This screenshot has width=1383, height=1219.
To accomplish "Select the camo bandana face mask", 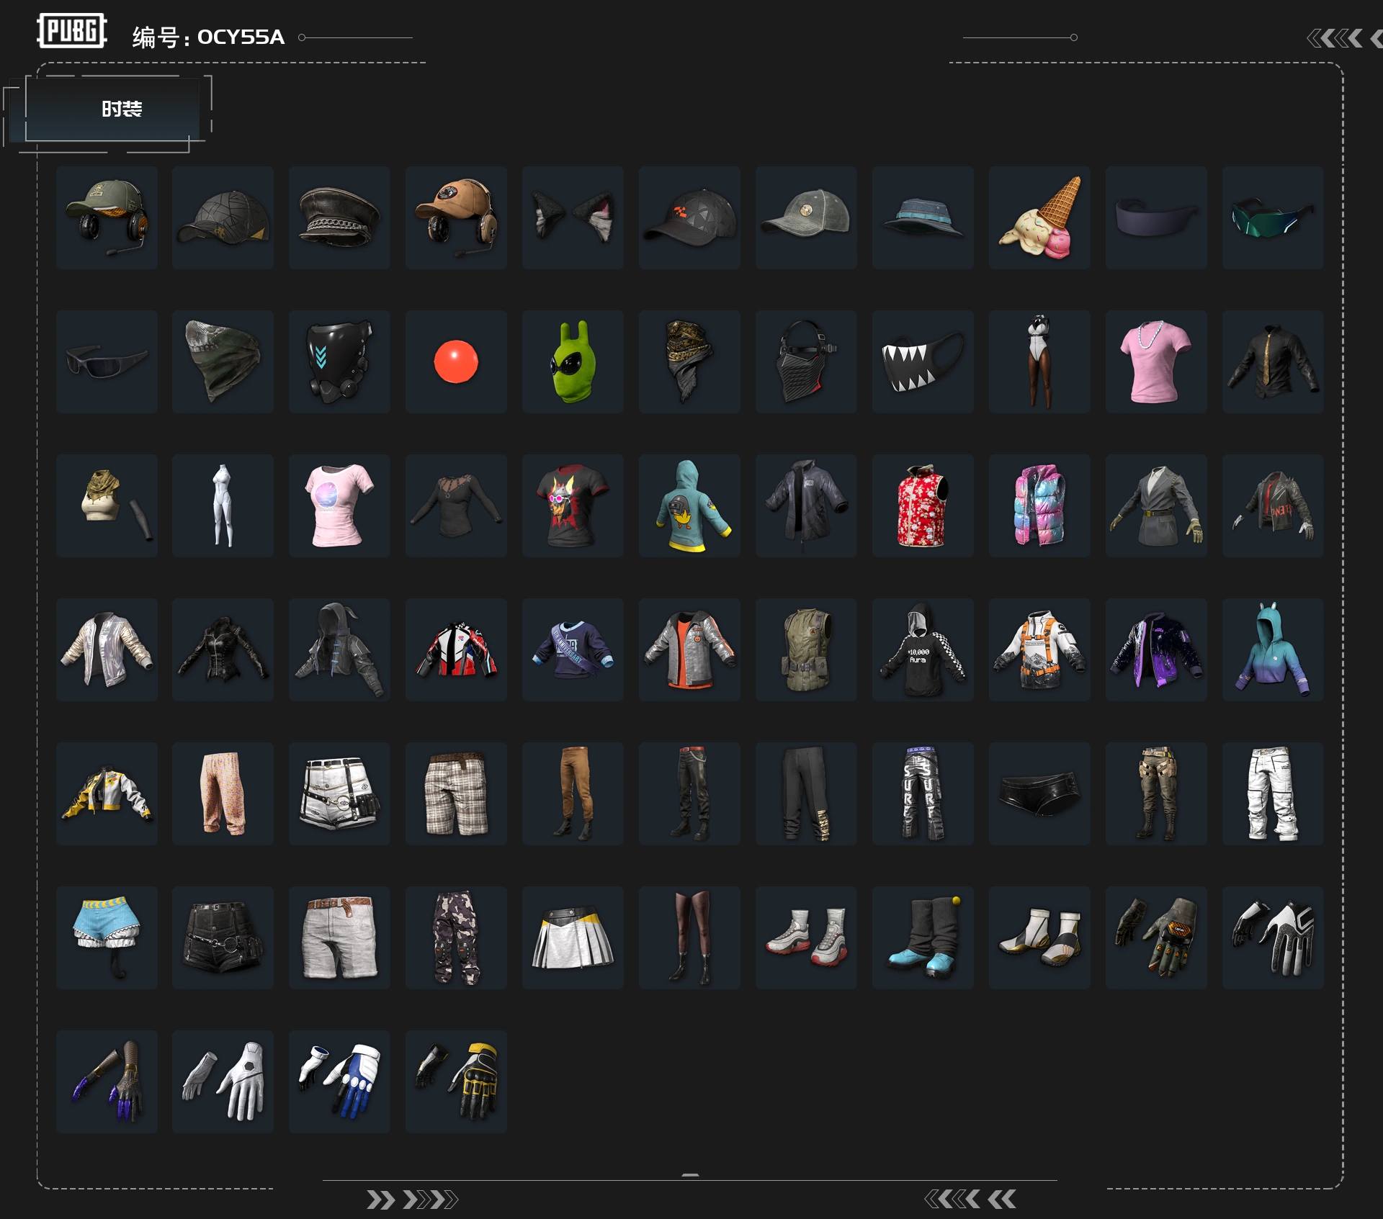I will [223, 361].
